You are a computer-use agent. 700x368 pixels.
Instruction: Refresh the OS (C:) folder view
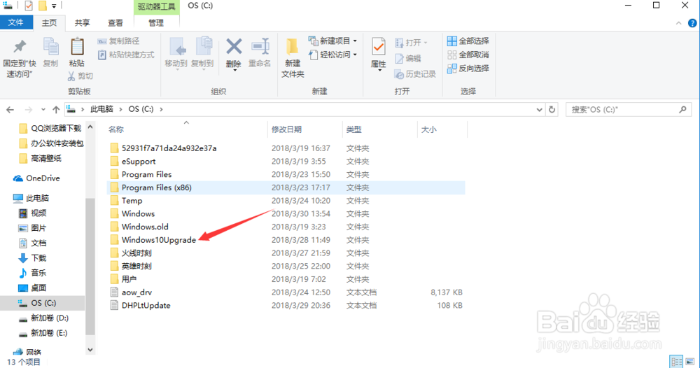[x=552, y=109]
